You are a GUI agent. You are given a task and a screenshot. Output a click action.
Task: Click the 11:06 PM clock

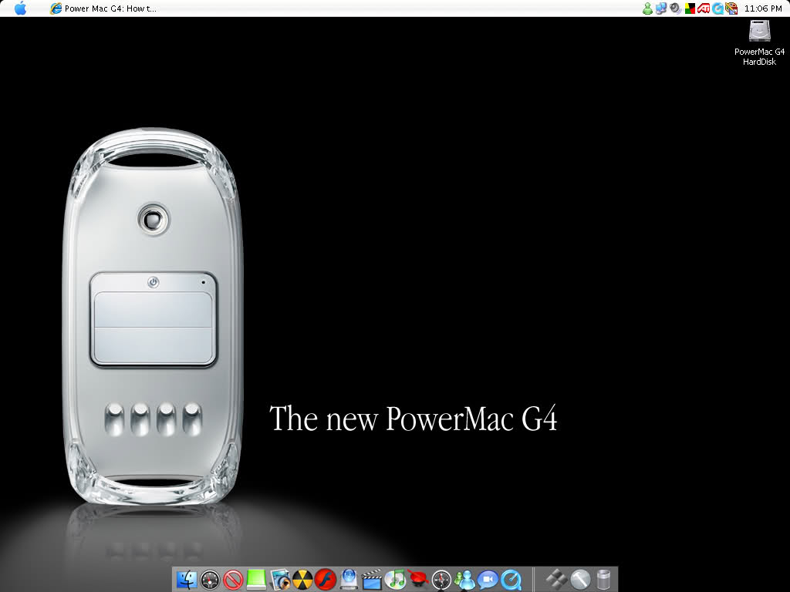pyautogui.click(x=763, y=8)
